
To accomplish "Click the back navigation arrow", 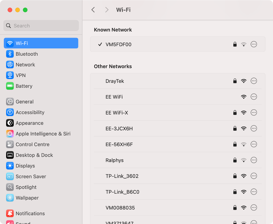I will pos(93,10).
